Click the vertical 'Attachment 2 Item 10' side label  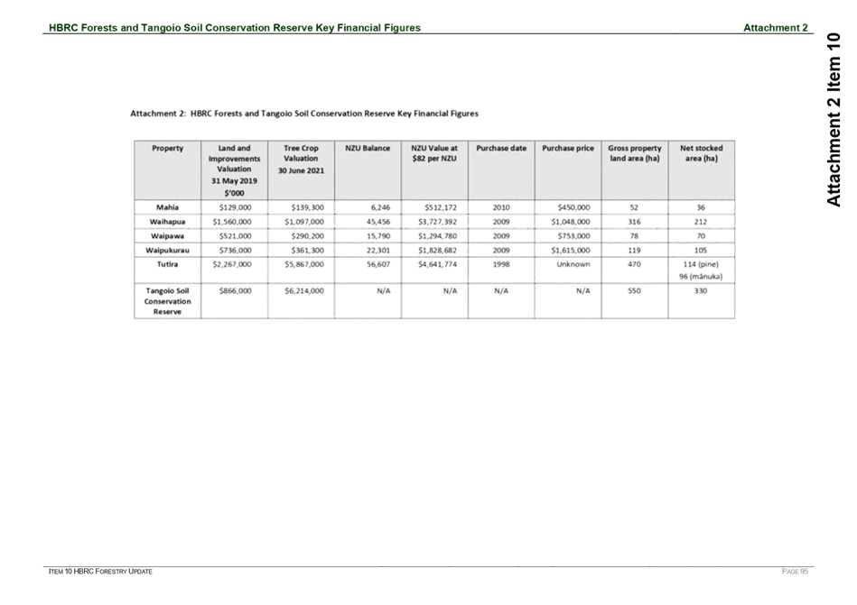(833, 120)
